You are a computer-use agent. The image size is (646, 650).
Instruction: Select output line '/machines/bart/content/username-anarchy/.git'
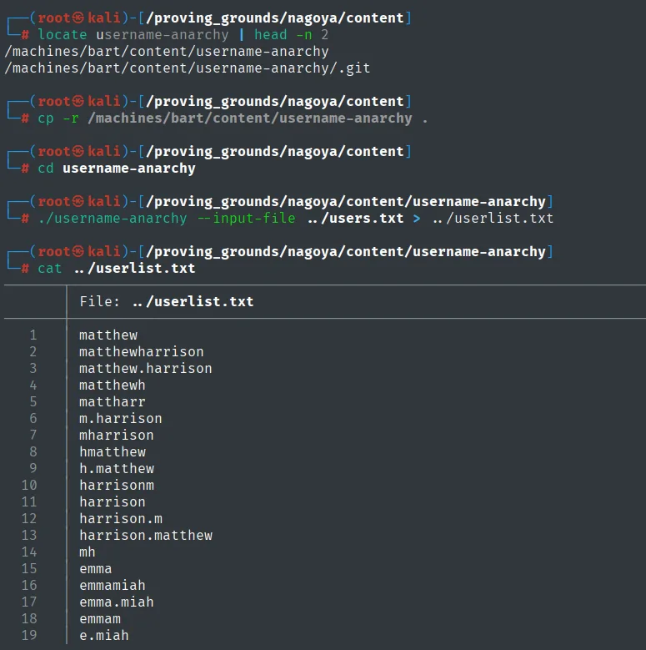point(188,68)
